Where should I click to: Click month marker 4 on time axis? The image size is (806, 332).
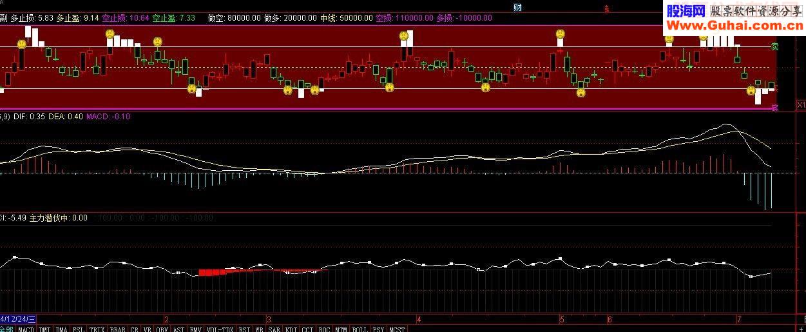[x=419, y=319]
